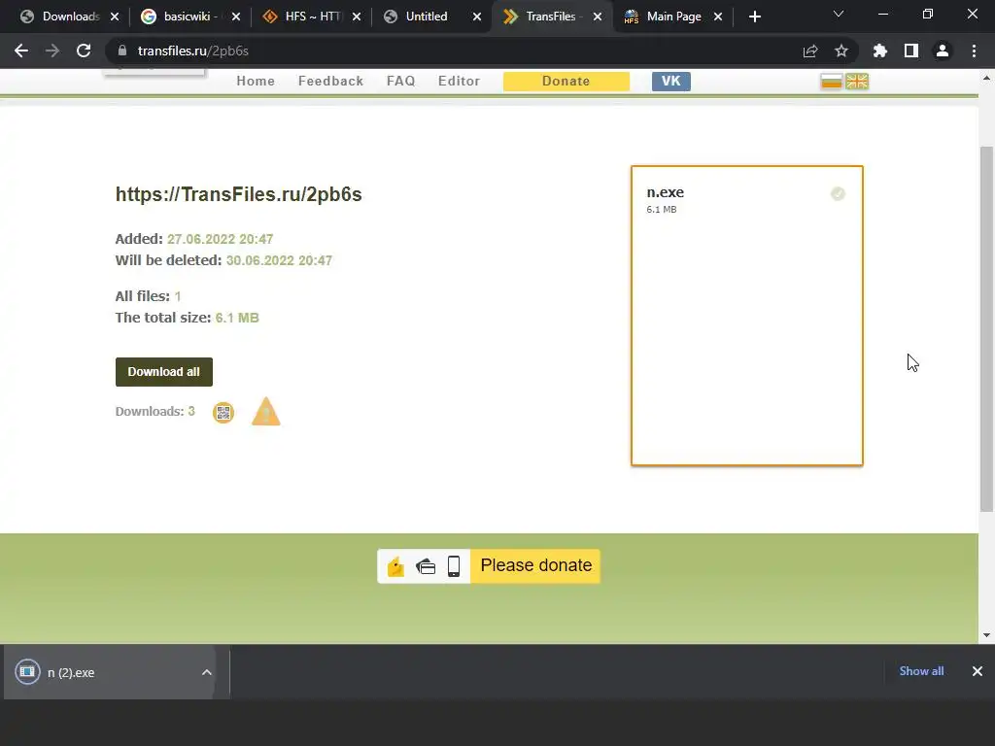The width and height of the screenshot is (995, 746).
Task: Click the deletion date 30.06.2022 20:47
Action: (279, 260)
